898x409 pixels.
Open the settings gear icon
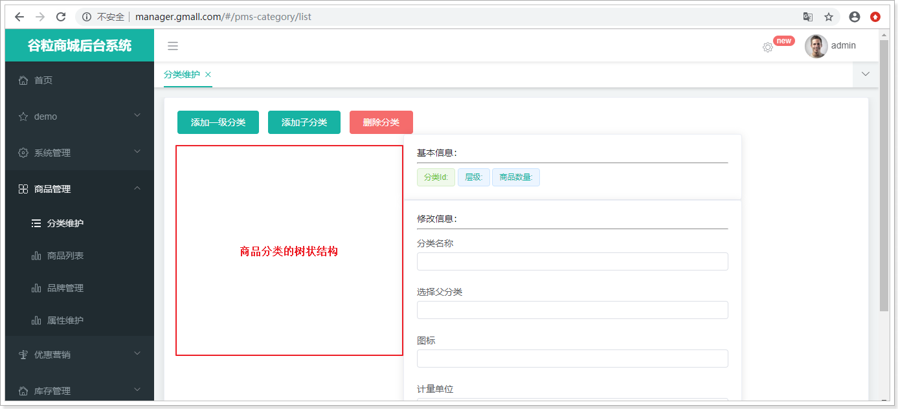(x=767, y=47)
